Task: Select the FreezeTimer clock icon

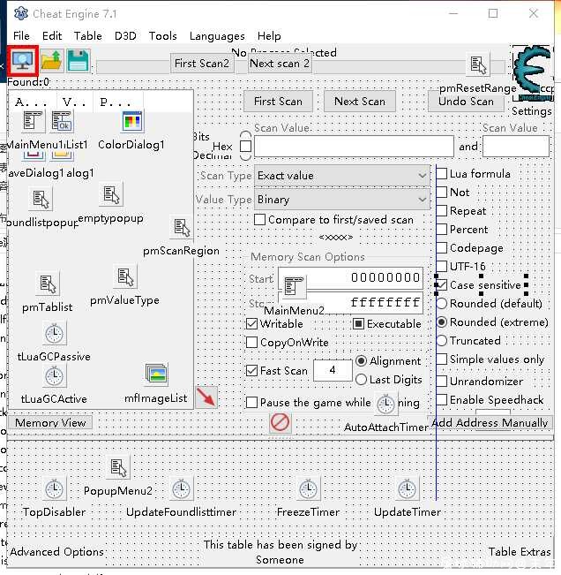Action: click(309, 488)
